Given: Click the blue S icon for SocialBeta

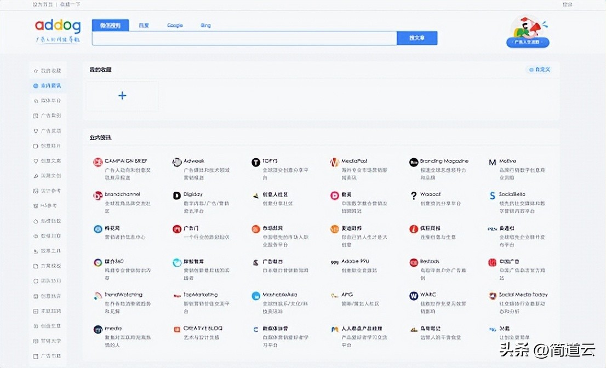Looking at the screenshot, I should pos(493,196).
